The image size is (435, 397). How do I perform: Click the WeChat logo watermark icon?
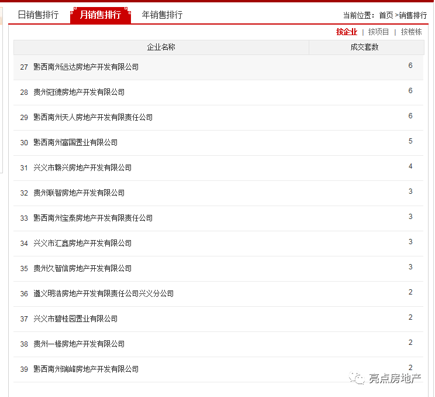357,378
